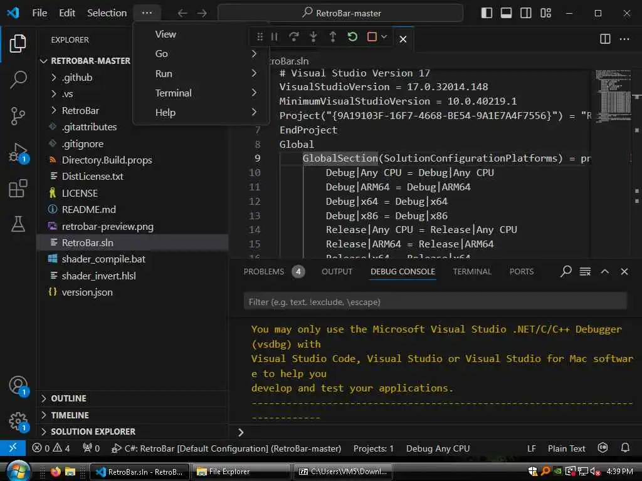Viewport: 642px width, 481px height.
Task: Open the Testing flask view
Action: point(18,224)
